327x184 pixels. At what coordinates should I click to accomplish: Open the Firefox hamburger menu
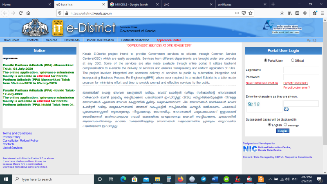point(322,13)
